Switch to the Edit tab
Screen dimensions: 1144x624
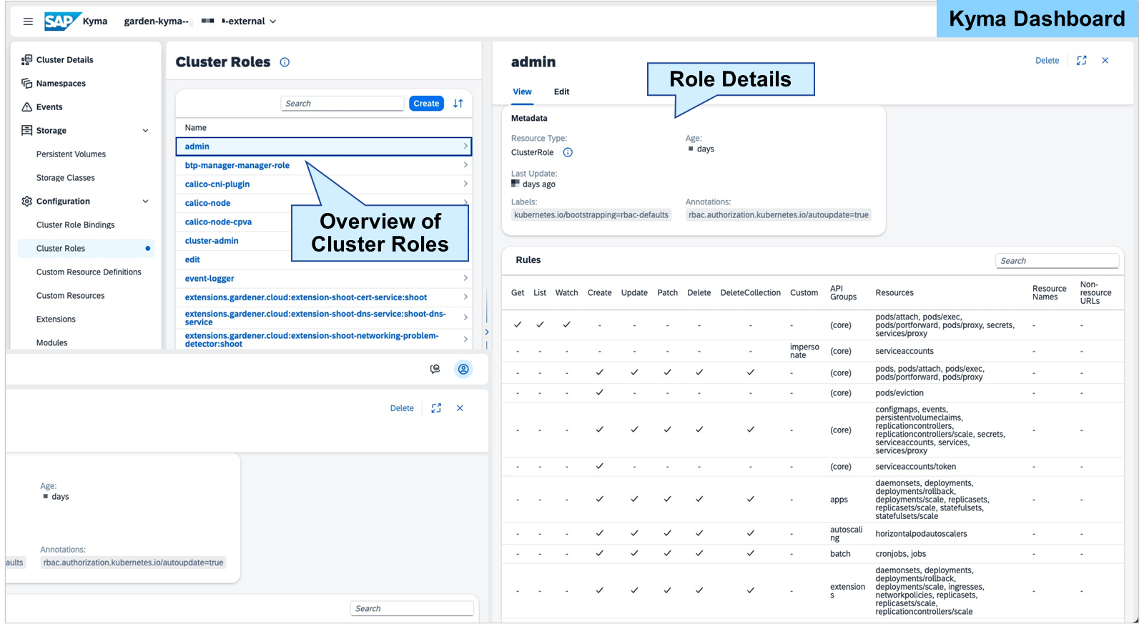coord(561,92)
